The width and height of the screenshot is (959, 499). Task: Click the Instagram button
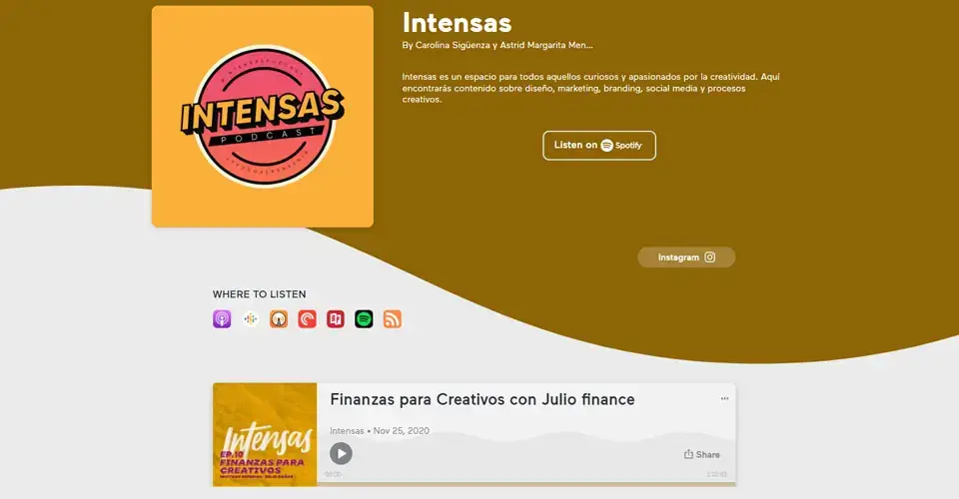686,257
